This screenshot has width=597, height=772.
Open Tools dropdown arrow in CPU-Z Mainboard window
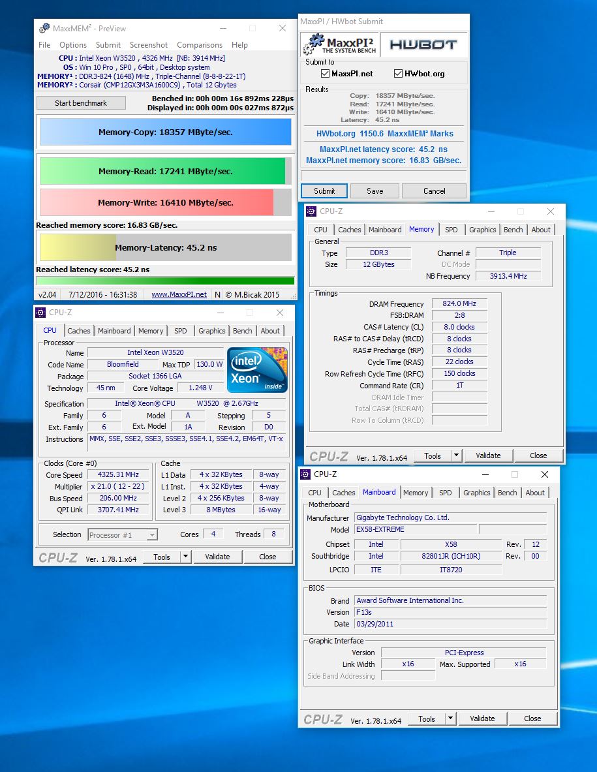tap(450, 718)
